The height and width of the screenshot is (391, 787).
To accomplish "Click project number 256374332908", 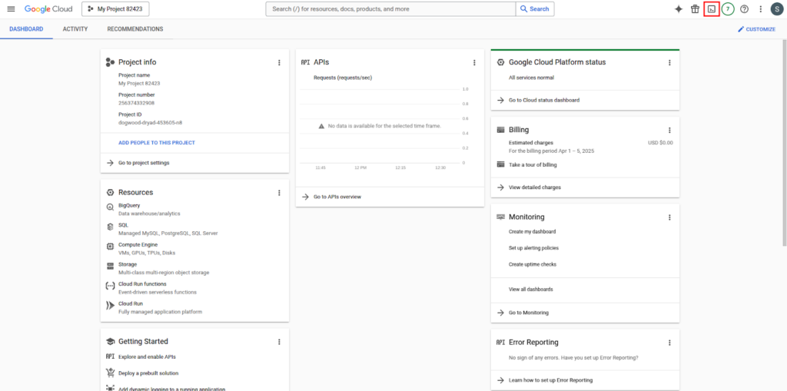I will coord(137,103).
